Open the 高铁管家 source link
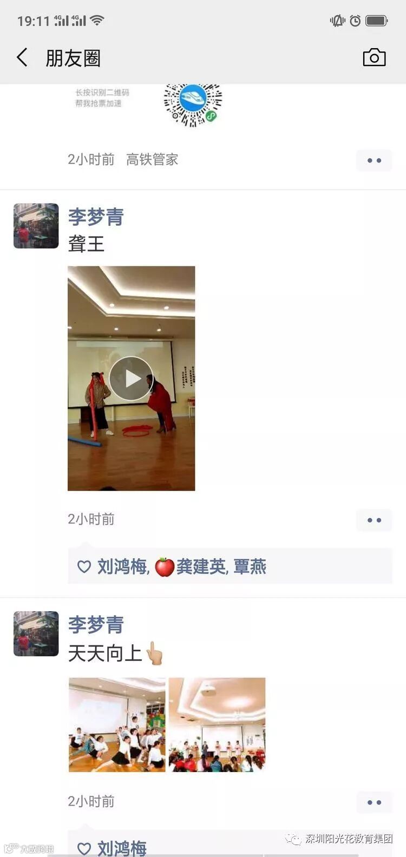Viewport: 406px width, 857px height. click(x=152, y=160)
